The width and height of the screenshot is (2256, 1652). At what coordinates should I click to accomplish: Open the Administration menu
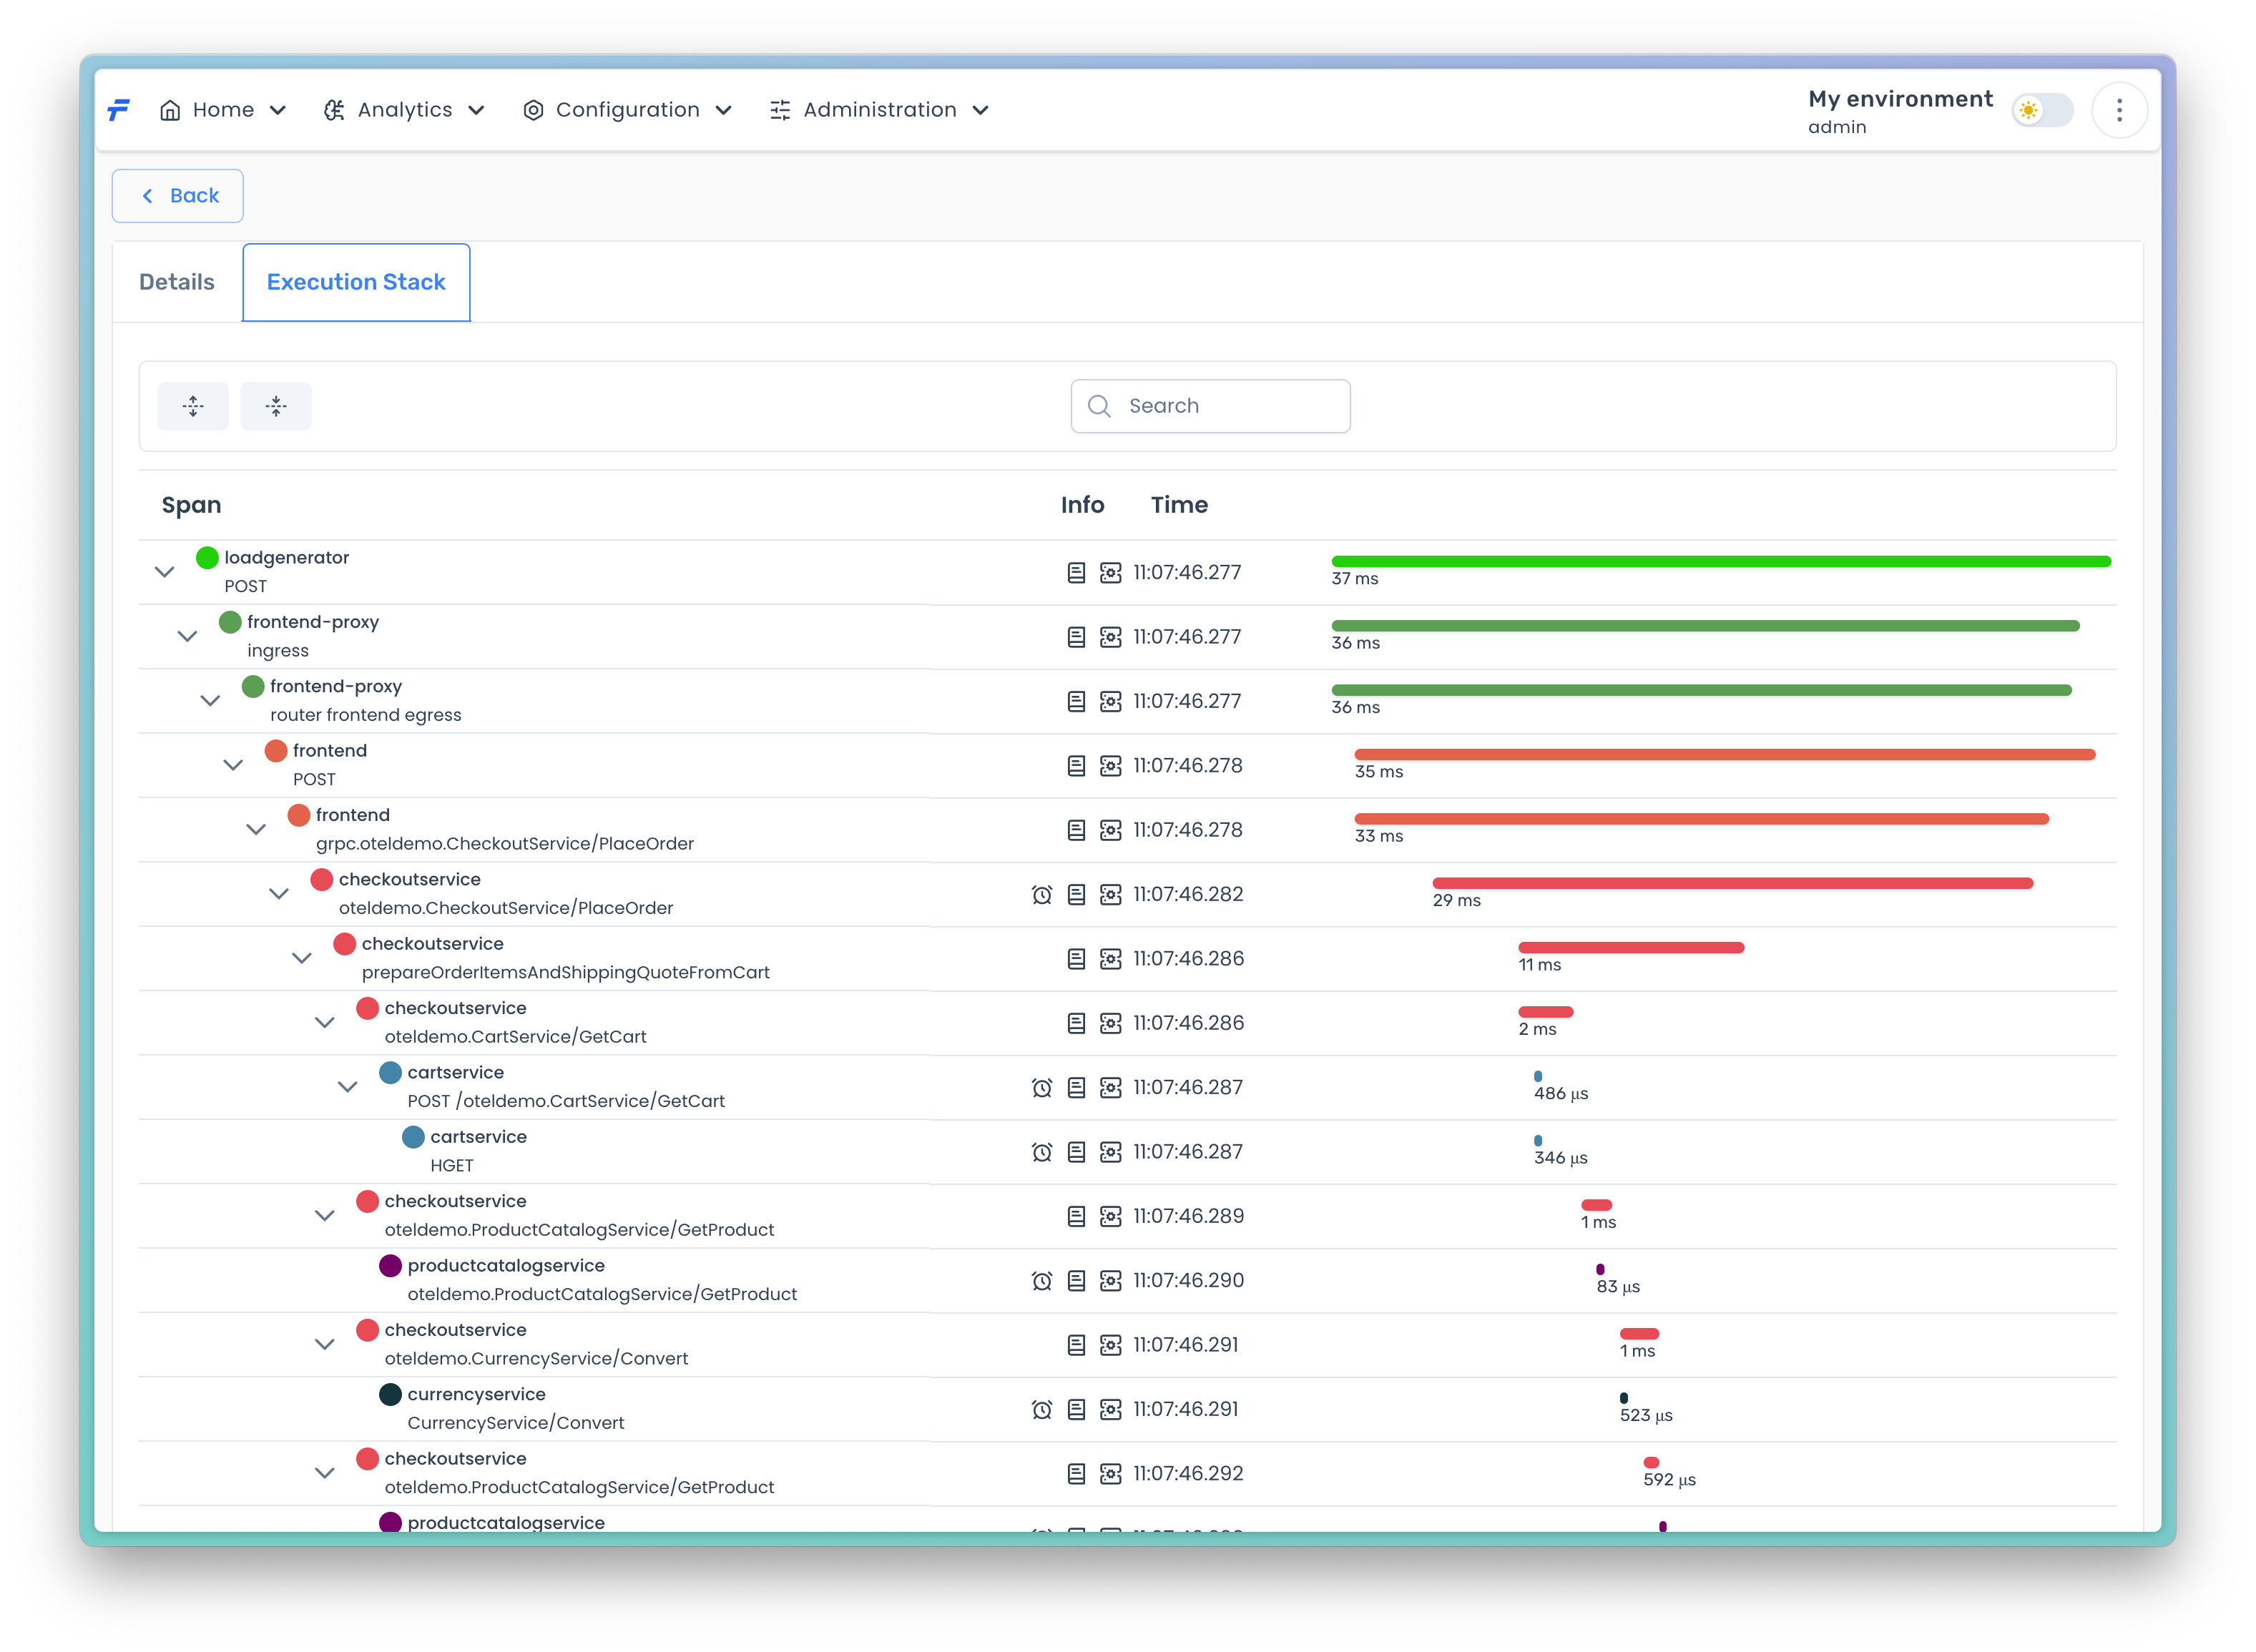[x=879, y=110]
